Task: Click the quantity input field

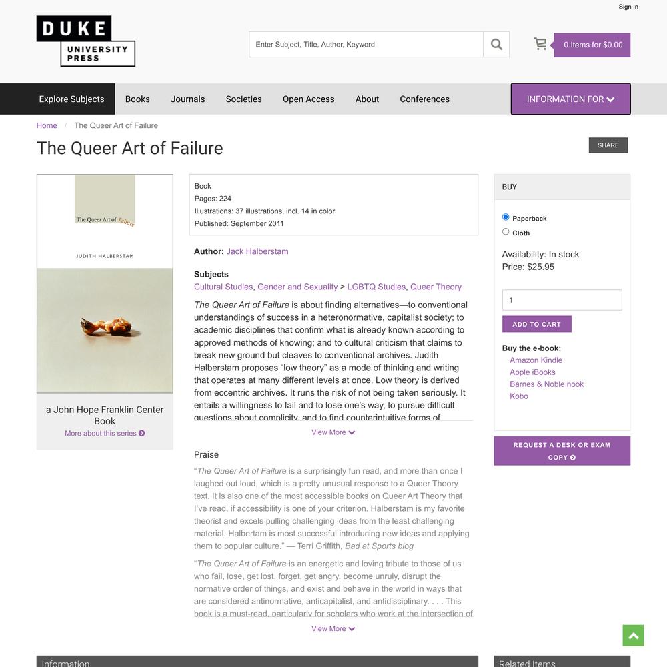Action: [562, 300]
